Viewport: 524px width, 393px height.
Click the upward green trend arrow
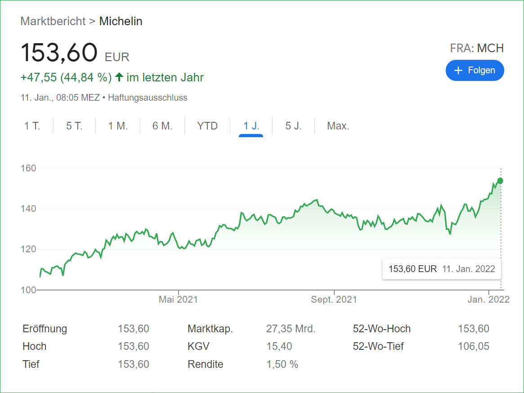click(x=119, y=77)
